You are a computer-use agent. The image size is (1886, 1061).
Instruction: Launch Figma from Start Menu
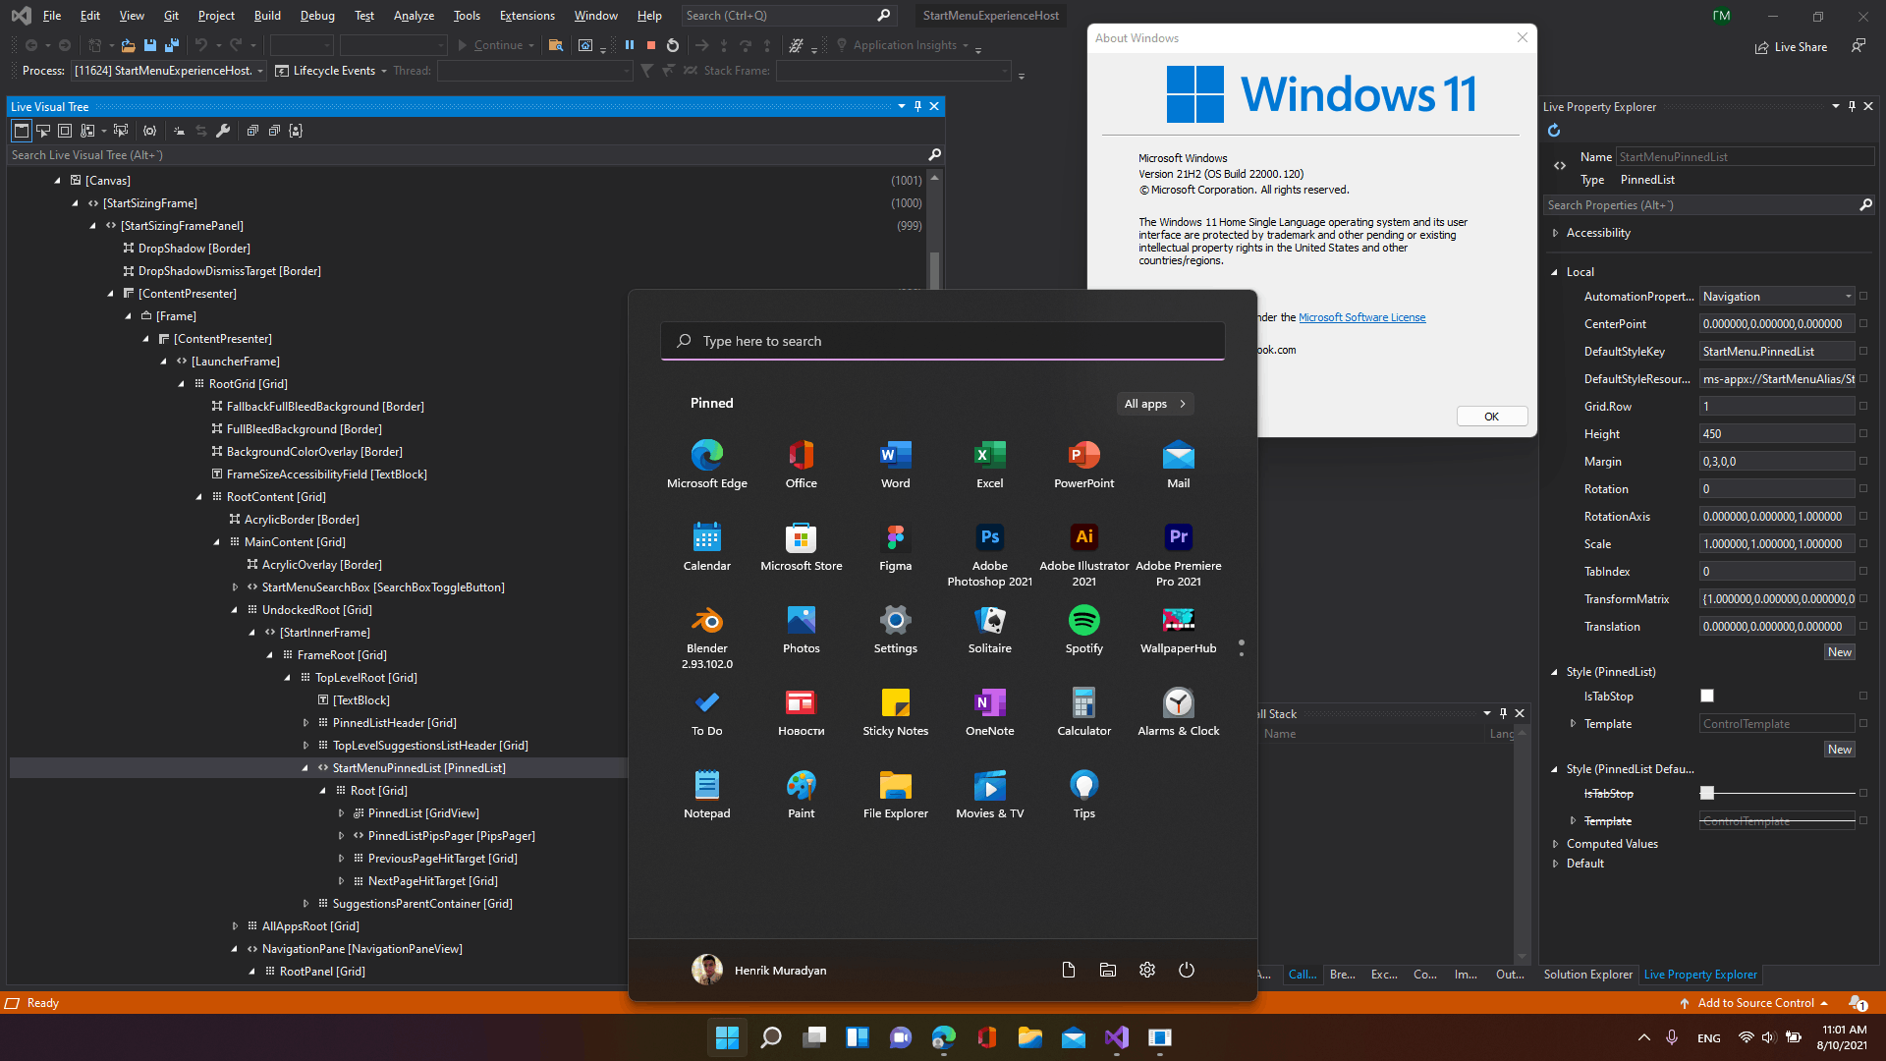[x=895, y=536]
